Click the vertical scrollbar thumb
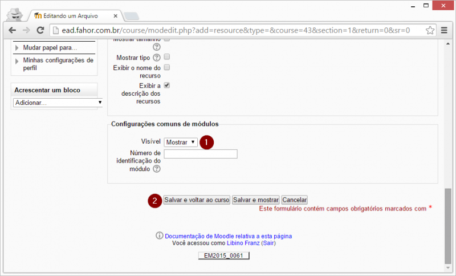This screenshot has width=456, height=276. (x=448, y=225)
